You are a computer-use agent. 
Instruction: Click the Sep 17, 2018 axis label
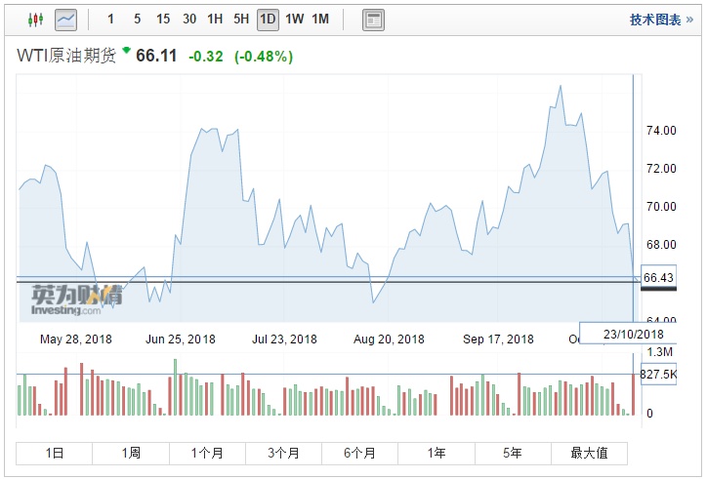pyautogui.click(x=498, y=339)
